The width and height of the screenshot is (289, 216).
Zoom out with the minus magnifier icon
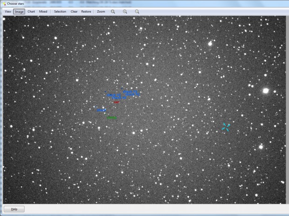coord(137,12)
